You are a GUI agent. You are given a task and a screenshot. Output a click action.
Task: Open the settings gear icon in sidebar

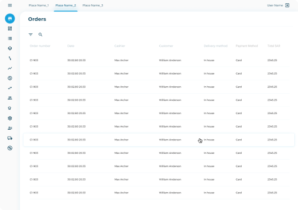point(10,118)
